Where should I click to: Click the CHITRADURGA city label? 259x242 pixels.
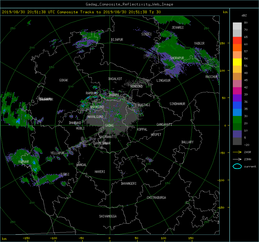coord(156,198)
